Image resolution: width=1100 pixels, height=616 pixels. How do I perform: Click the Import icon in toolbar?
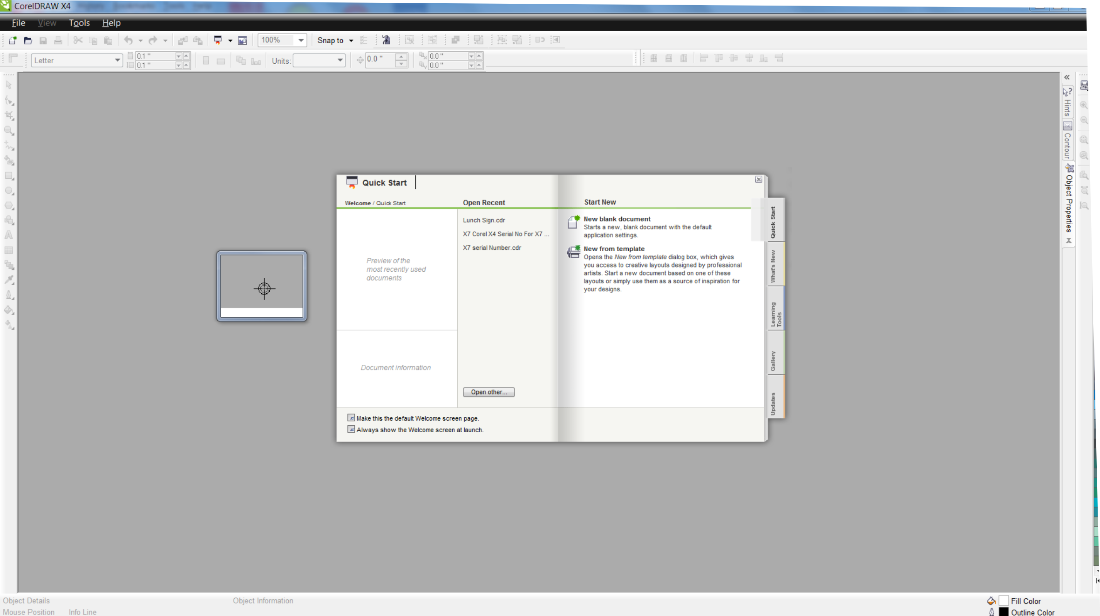pos(183,40)
